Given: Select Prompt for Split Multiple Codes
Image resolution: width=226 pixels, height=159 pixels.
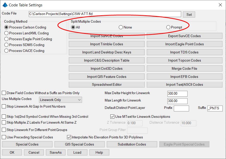Looking at the screenshot, I should [x=168, y=27].
